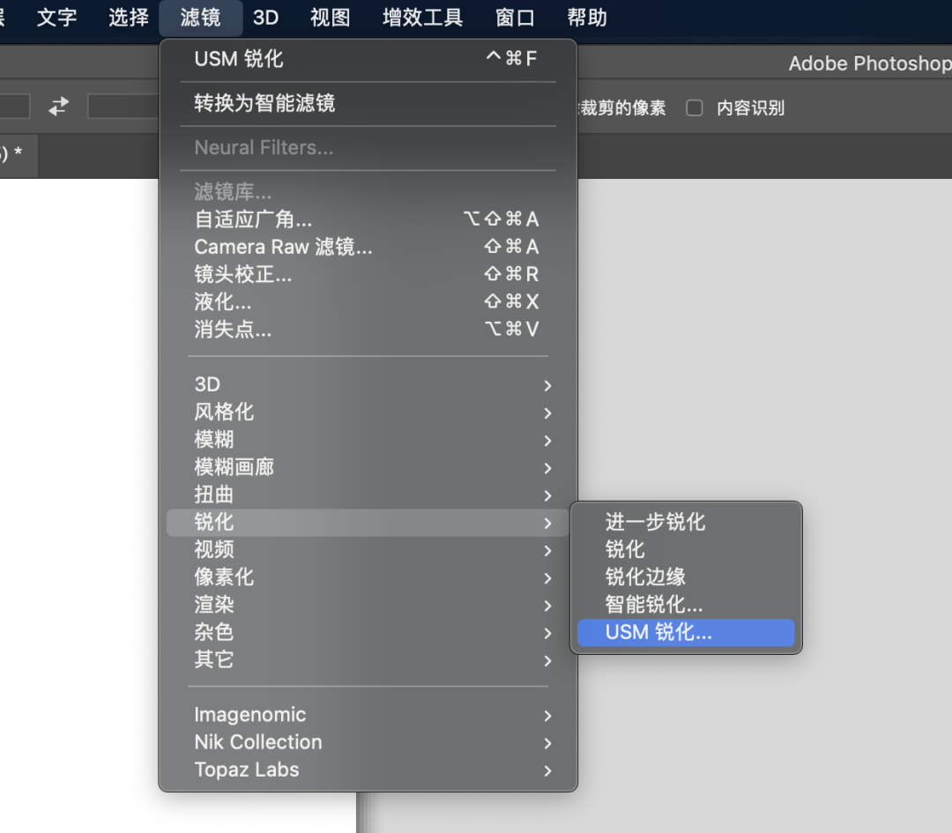Expand the 扭曲 submenu

click(368, 495)
